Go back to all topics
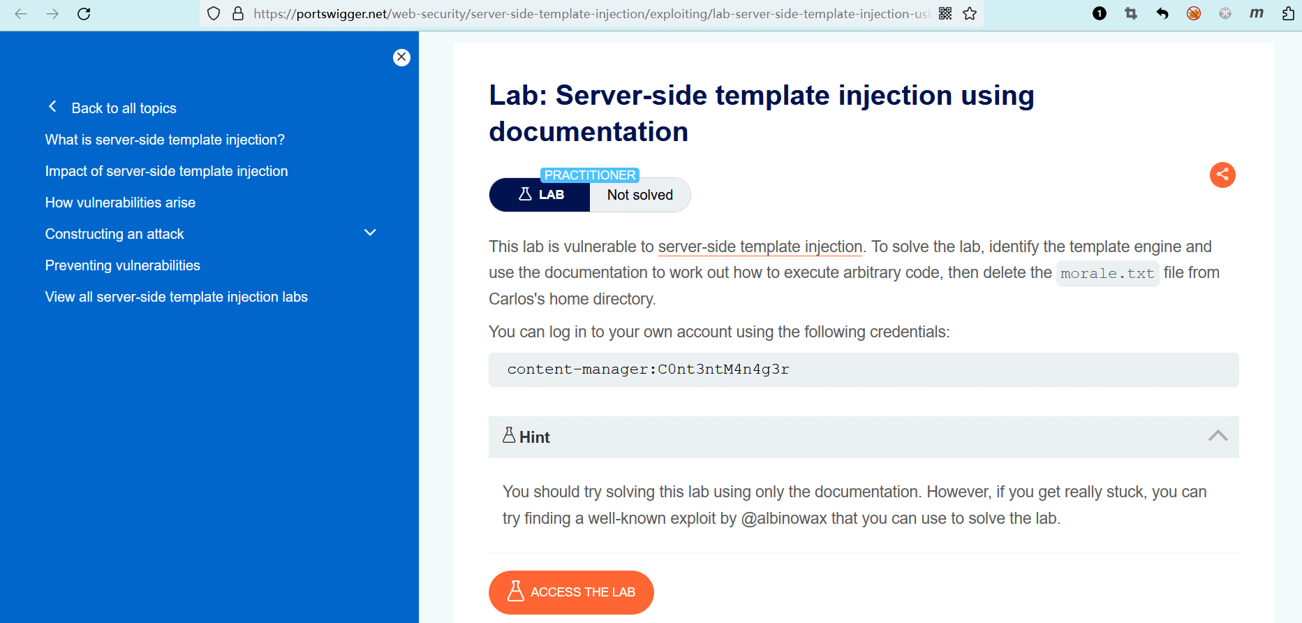This screenshot has width=1302, height=623. tap(124, 108)
